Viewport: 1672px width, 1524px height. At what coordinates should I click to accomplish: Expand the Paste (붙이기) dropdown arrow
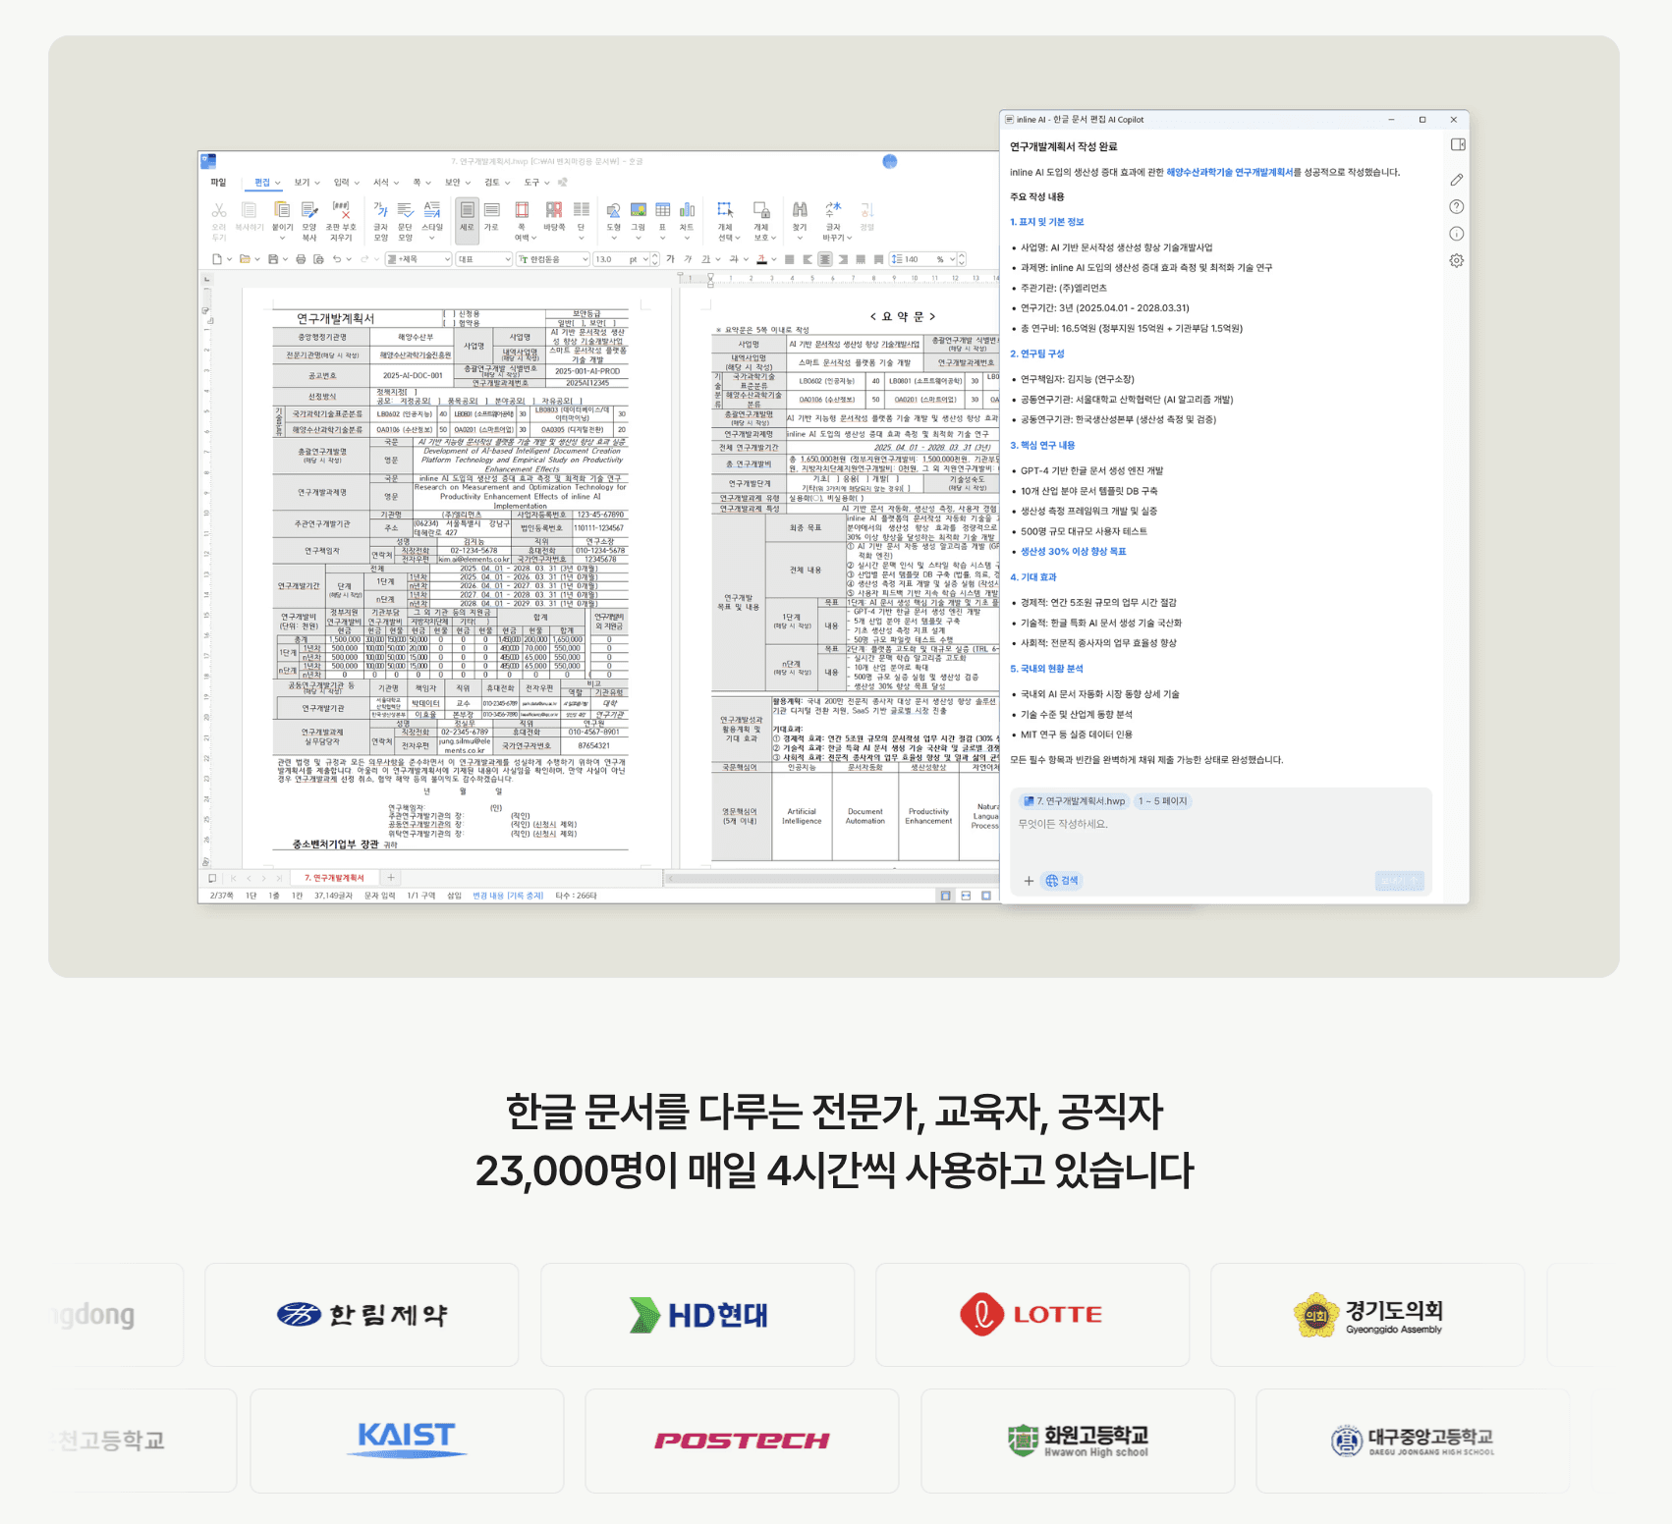(282, 238)
